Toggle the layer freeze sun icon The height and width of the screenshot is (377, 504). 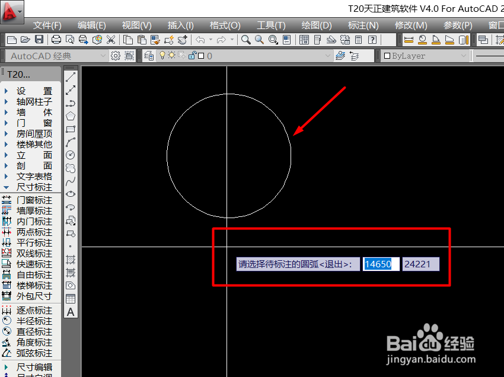coord(172,55)
